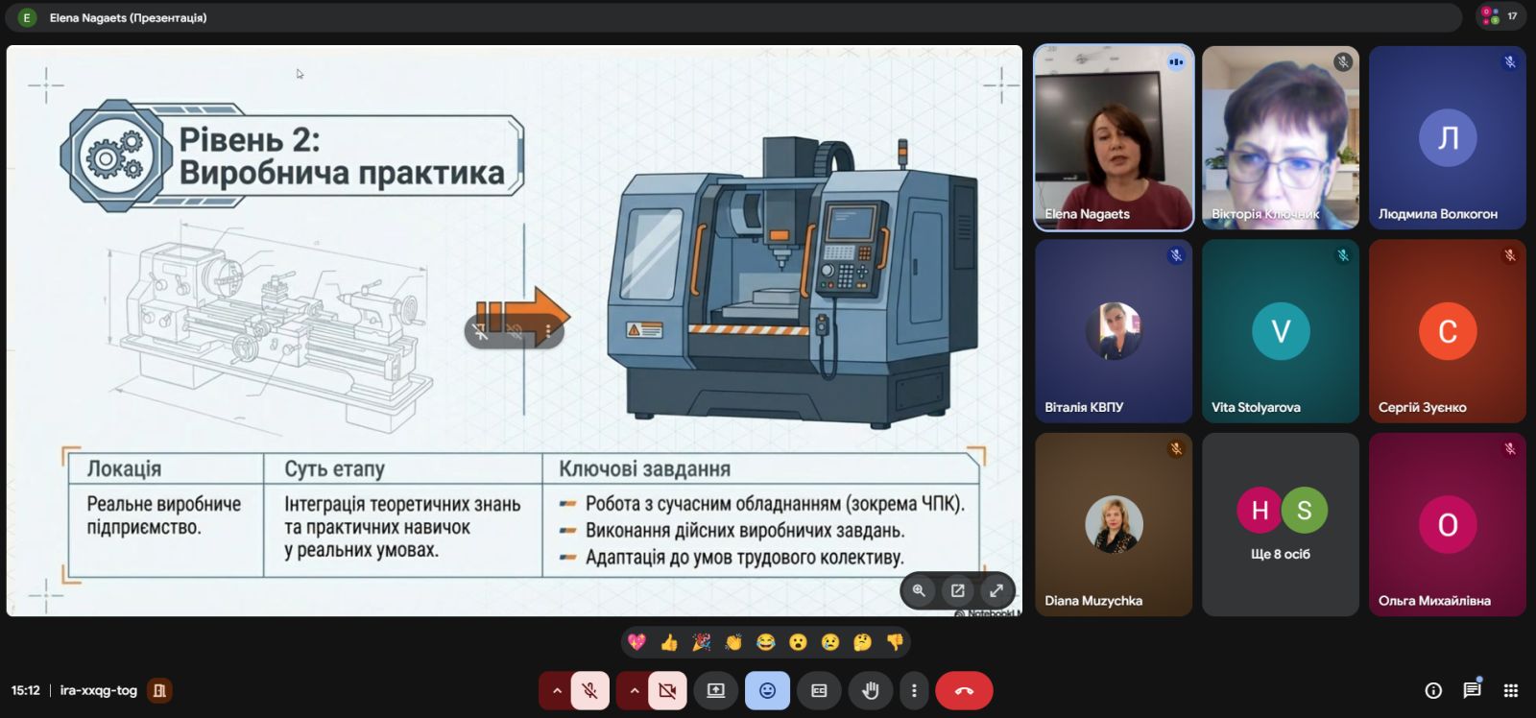The image size is (1536, 718).
Task: Expand video settings arrow beside camera
Action: [633, 690]
